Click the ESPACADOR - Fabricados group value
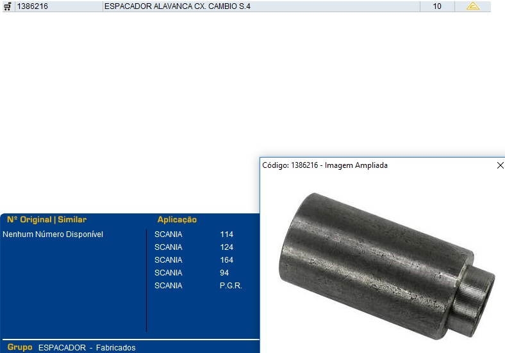 (x=87, y=348)
